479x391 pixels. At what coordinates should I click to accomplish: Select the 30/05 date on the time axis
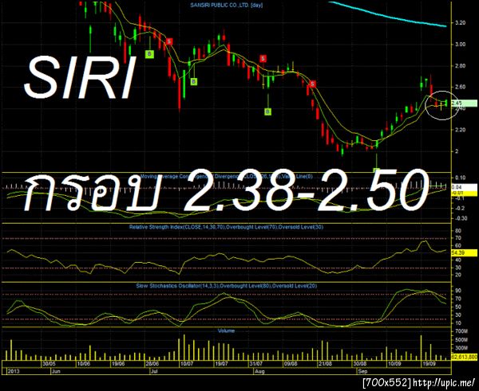pyautogui.click(x=49, y=364)
